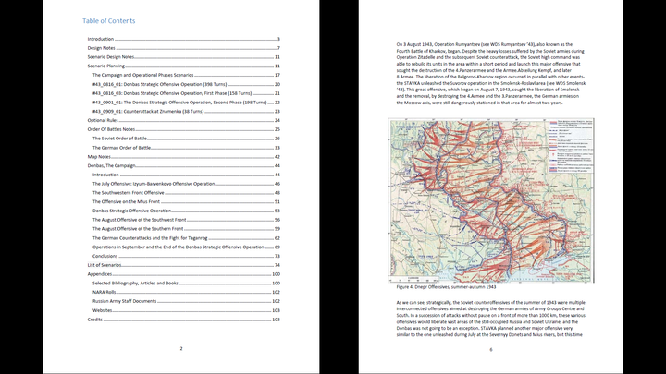666x374 pixels.
Task: Open the Optional Rules contents entry
Action: tap(104, 120)
